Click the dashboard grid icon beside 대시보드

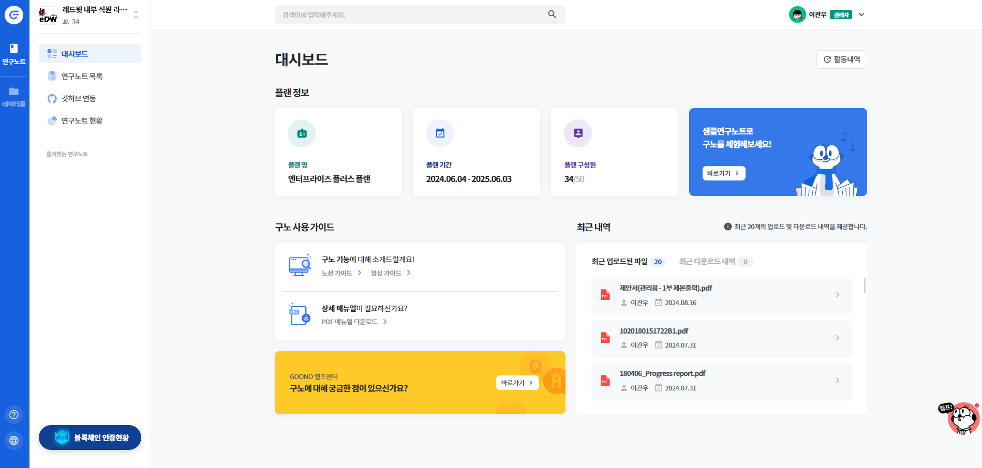click(x=51, y=53)
